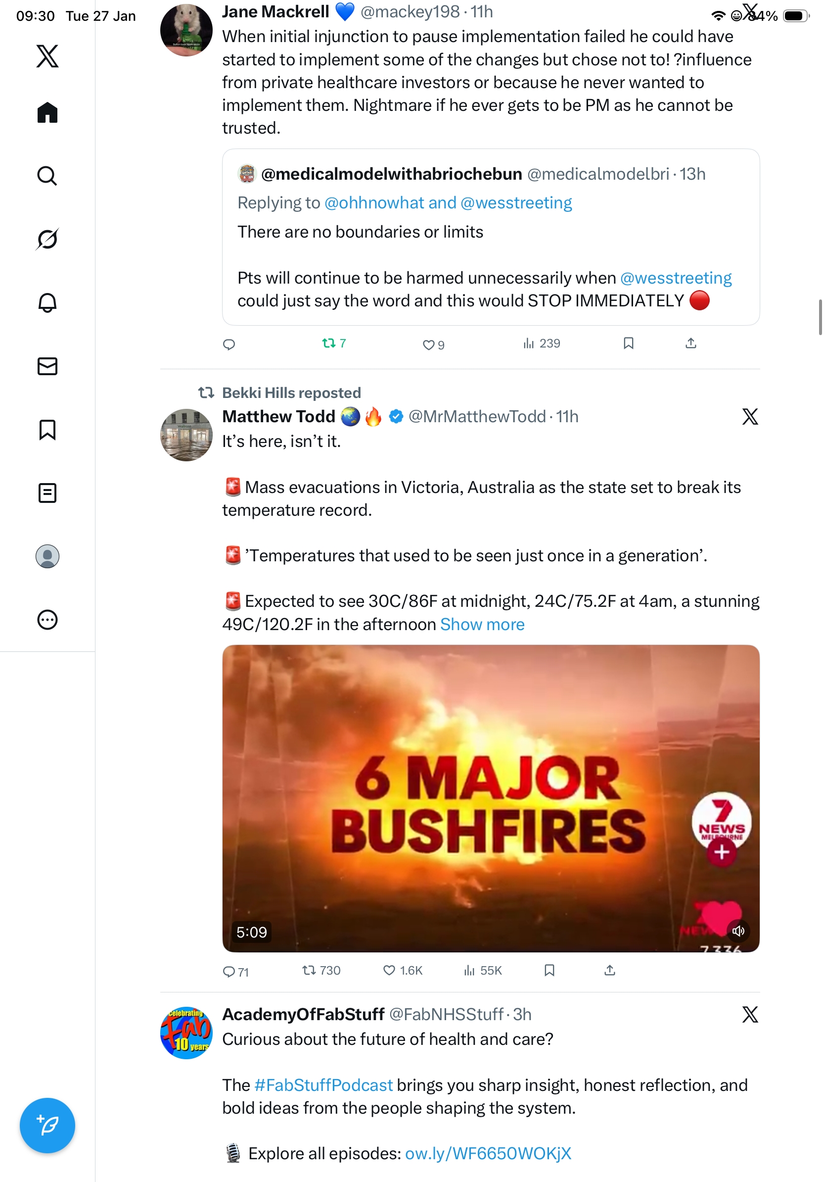Open Bookmarks in the sidebar
This screenshot has height=1182, width=825.
pos(47,430)
